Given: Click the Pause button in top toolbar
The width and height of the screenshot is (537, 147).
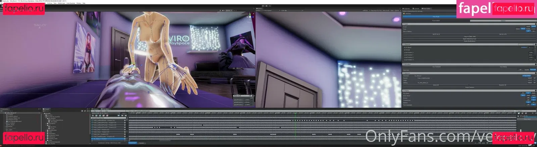Looking at the screenshot, I should (267, 6).
